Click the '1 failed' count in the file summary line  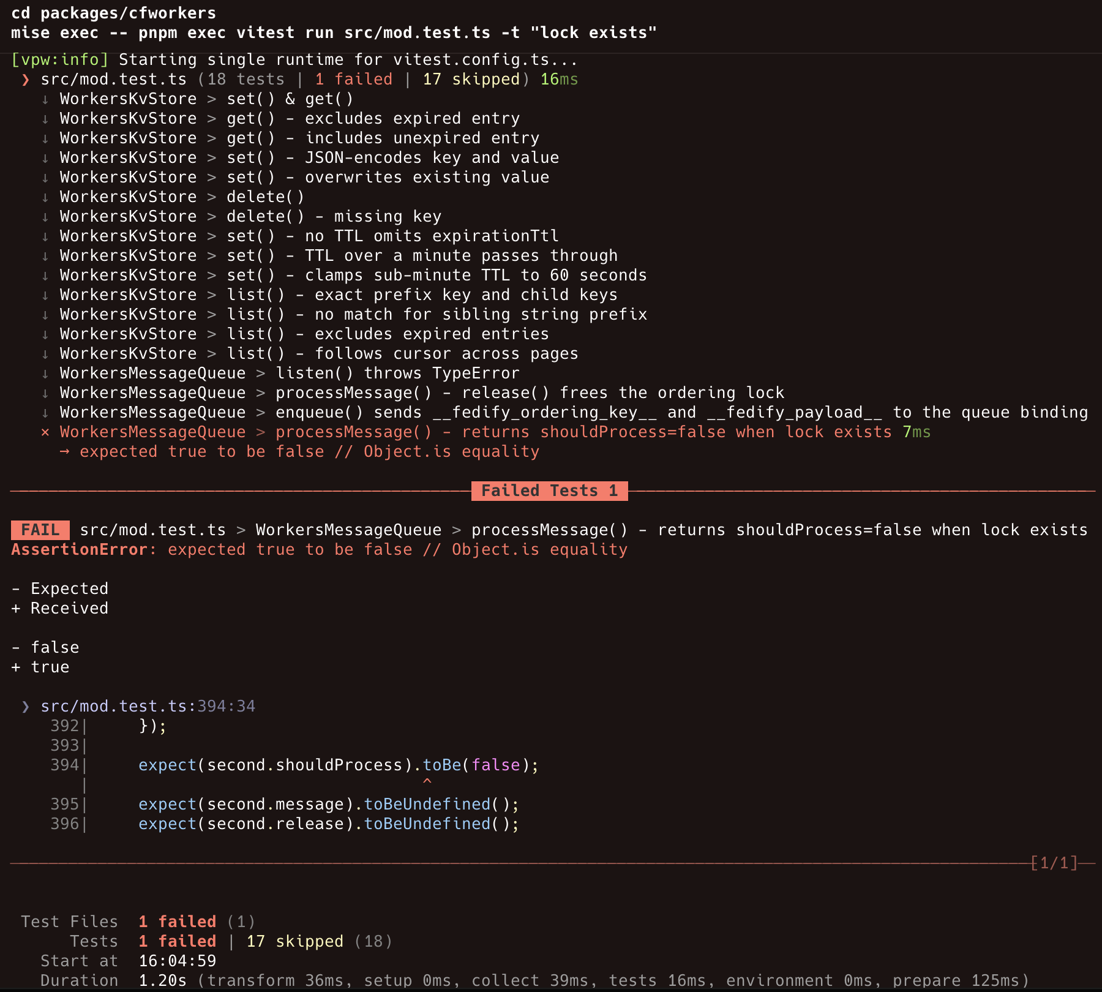click(354, 79)
